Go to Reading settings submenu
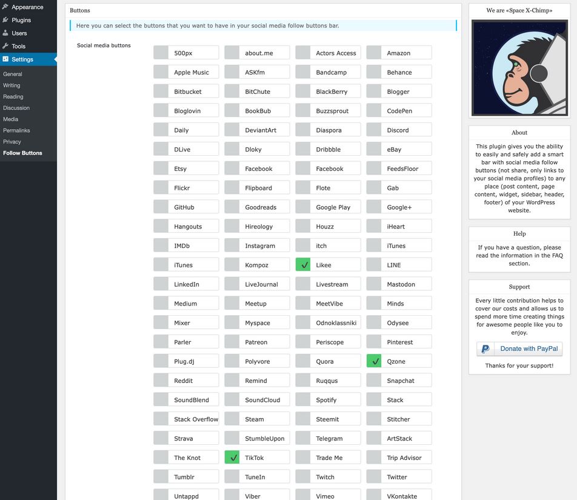The image size is (577, 500). (13, 96)
